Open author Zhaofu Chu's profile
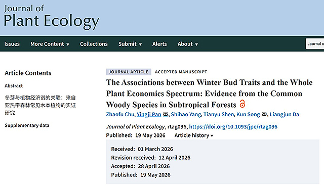This screenshot has height=189, width=324. pos(120,114)
